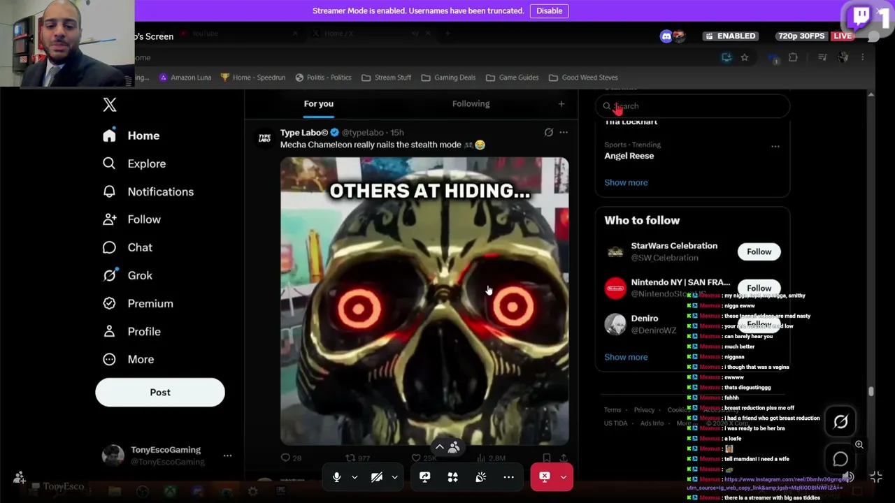This screenshot has width=895, height=503.
Task: Compose a new post with Post button
Action: pos(160,392)
